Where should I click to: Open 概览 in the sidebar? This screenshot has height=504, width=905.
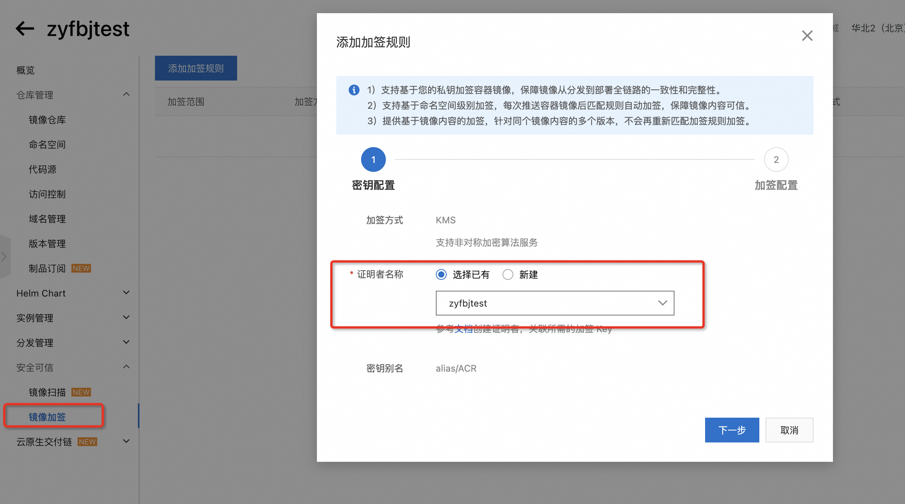[x=26, y=70]
